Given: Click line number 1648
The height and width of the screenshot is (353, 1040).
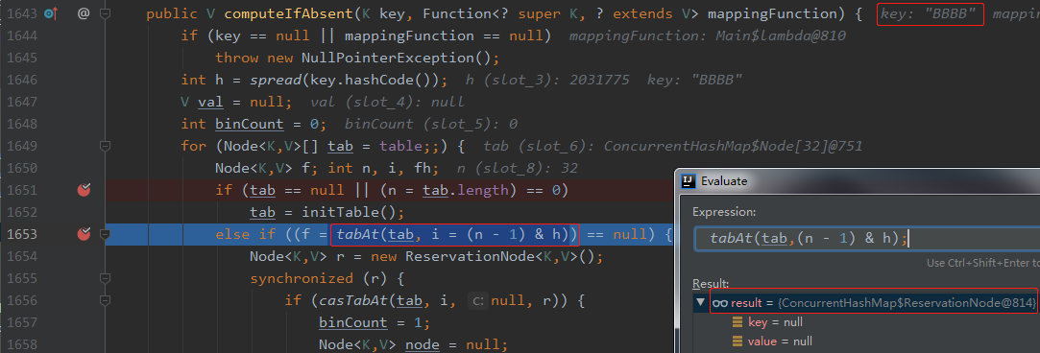Looking at the screenshot, I should [22, 124].
